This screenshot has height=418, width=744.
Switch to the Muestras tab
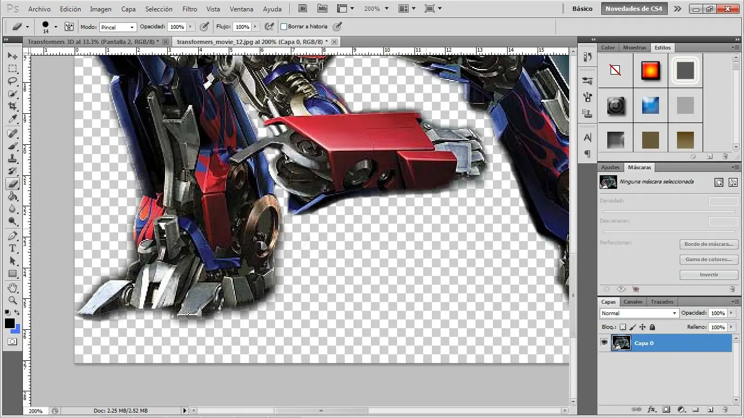(x=635, y=47)
